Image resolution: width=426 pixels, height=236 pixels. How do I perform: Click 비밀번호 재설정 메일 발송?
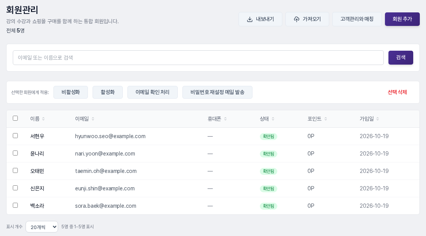217,92
